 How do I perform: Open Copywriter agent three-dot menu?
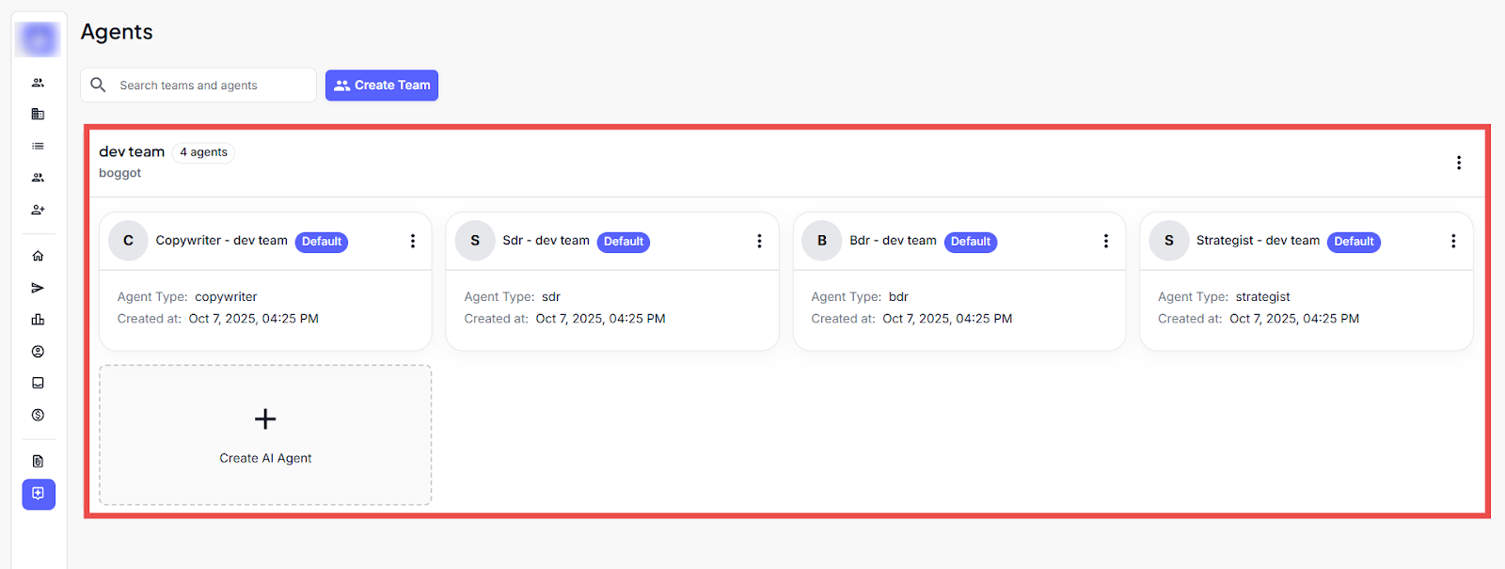tap(412, 241)
